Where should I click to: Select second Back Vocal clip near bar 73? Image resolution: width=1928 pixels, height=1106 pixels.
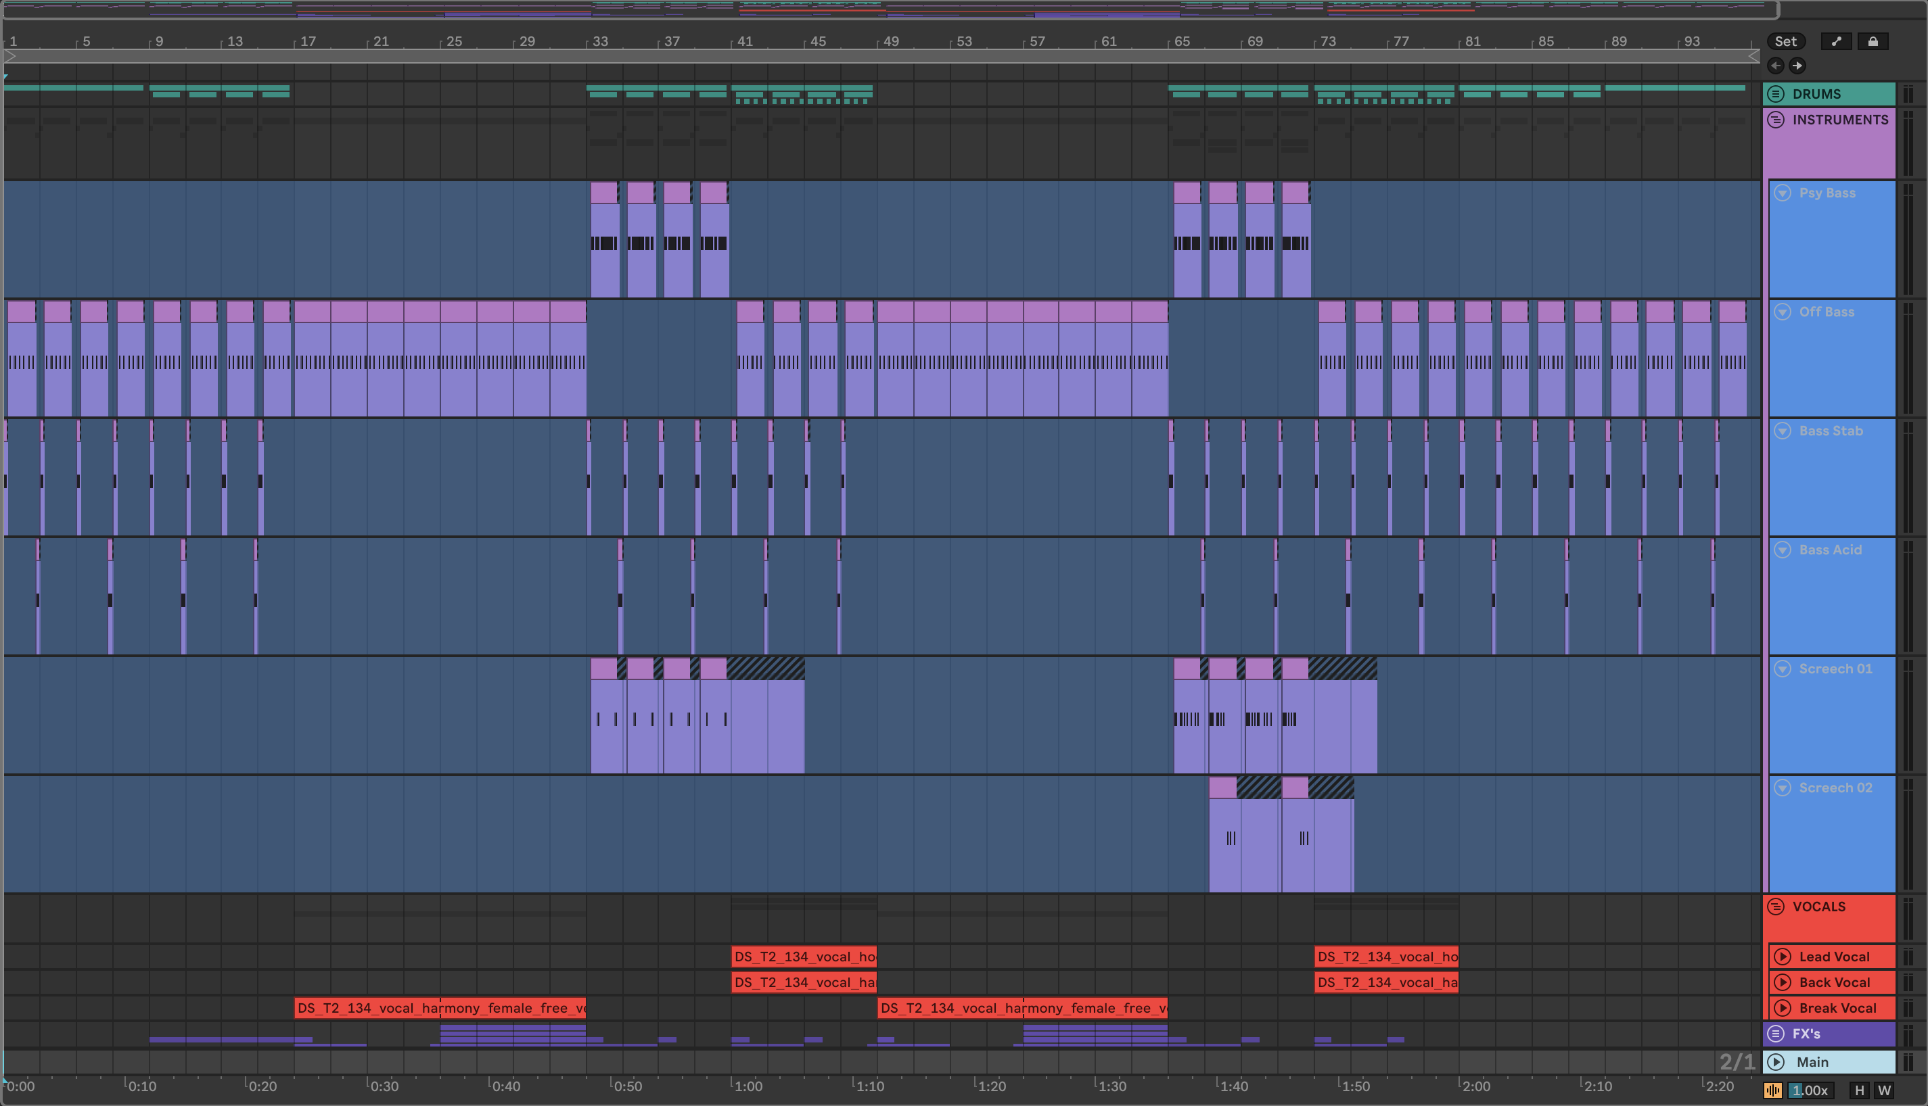pyautogui.click(x=1386, y=982)
